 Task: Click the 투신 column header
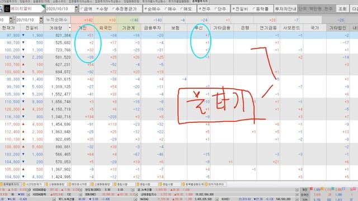coord(199,28)
